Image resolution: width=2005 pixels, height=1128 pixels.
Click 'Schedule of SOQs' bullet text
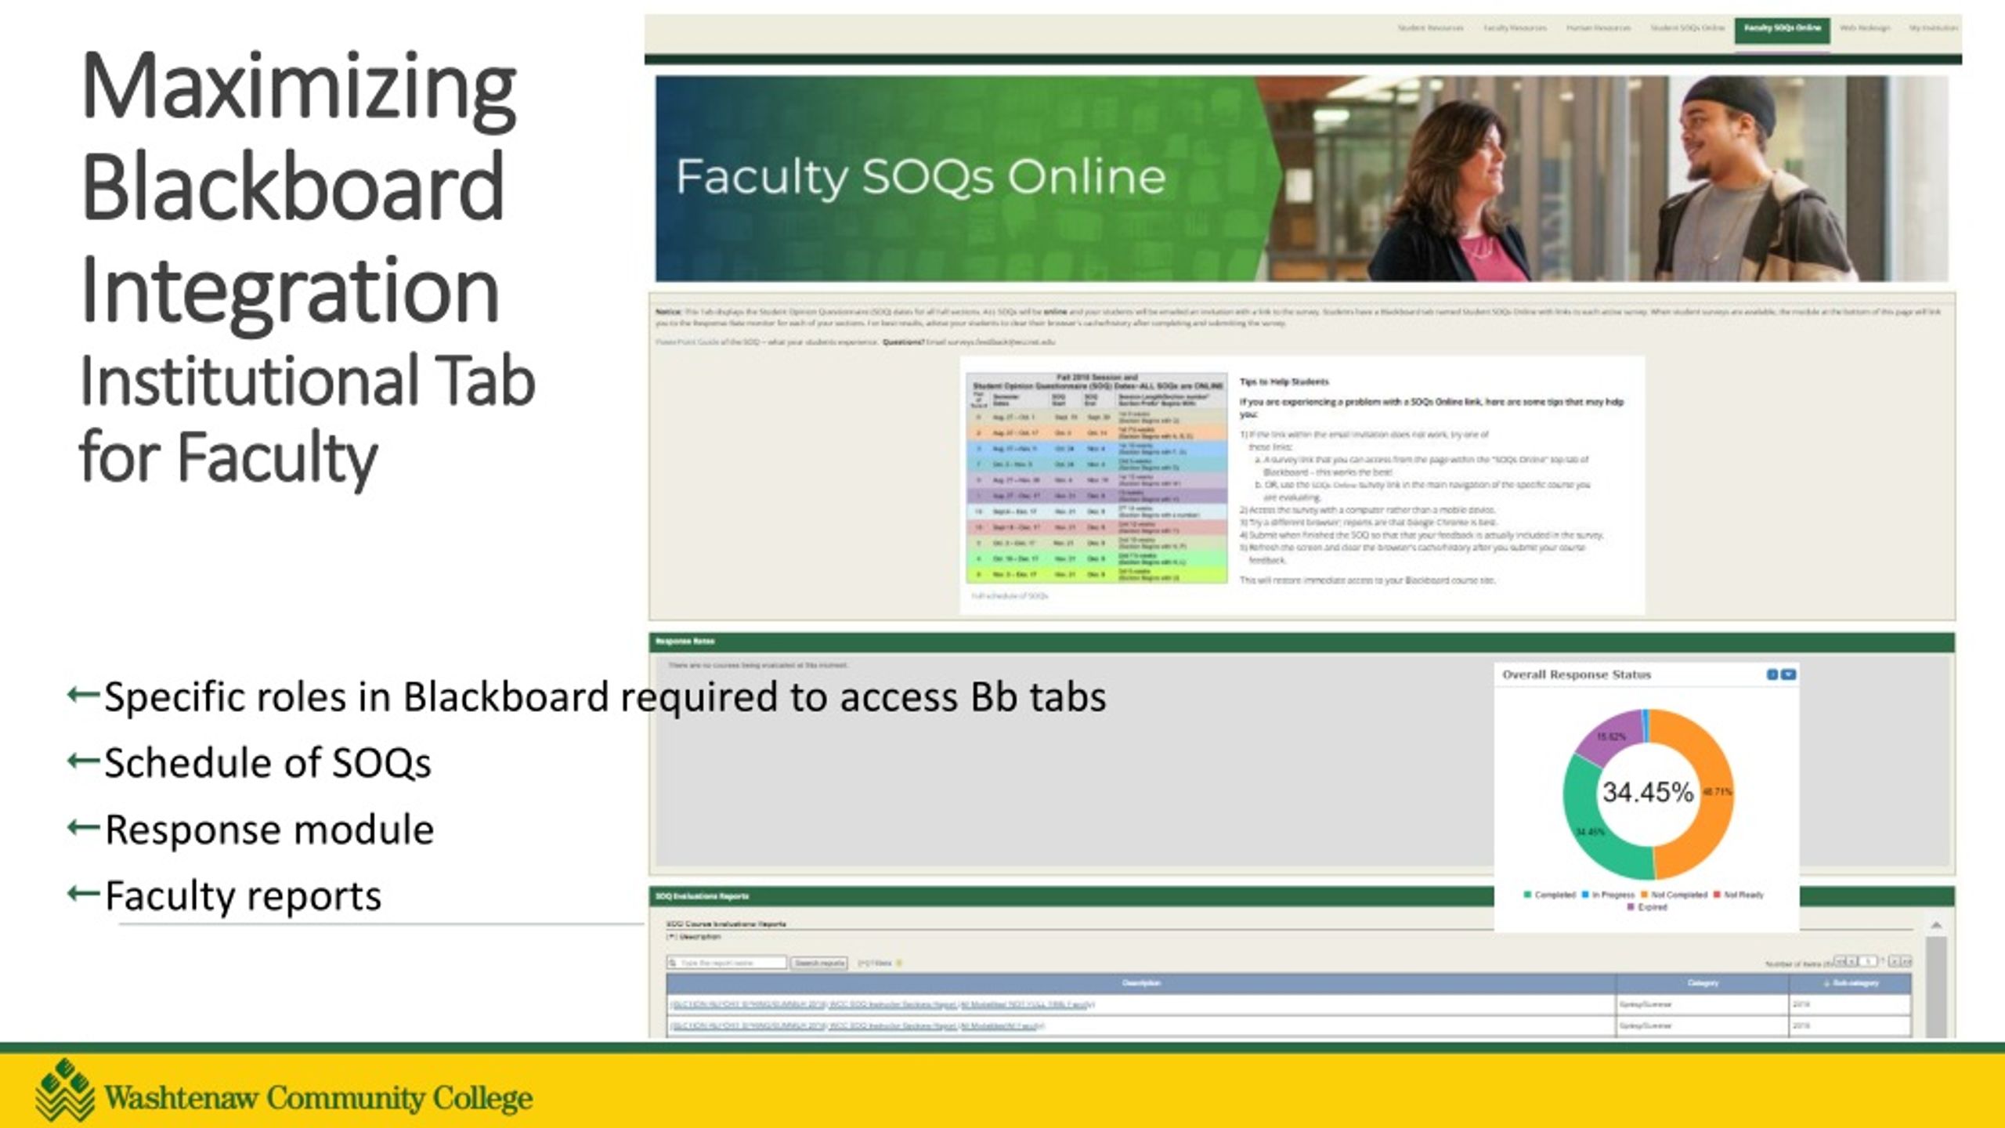(267, 763)
